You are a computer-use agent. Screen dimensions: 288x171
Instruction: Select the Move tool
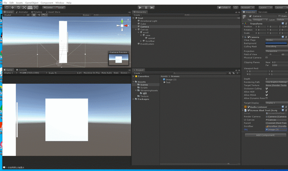(x=13, y=7)
